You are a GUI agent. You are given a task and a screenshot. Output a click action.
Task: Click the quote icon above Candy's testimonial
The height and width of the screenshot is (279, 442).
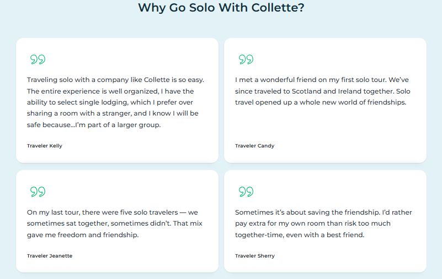point(246,59)
